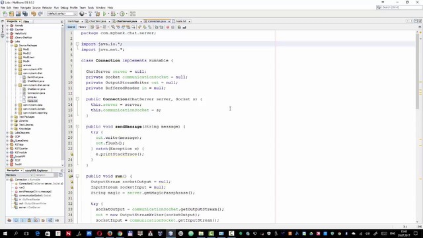
Task: Open the File menu
Action: point(3,7)
